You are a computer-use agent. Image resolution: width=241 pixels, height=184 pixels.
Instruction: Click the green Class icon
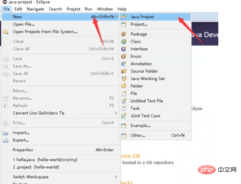[124, 41]
